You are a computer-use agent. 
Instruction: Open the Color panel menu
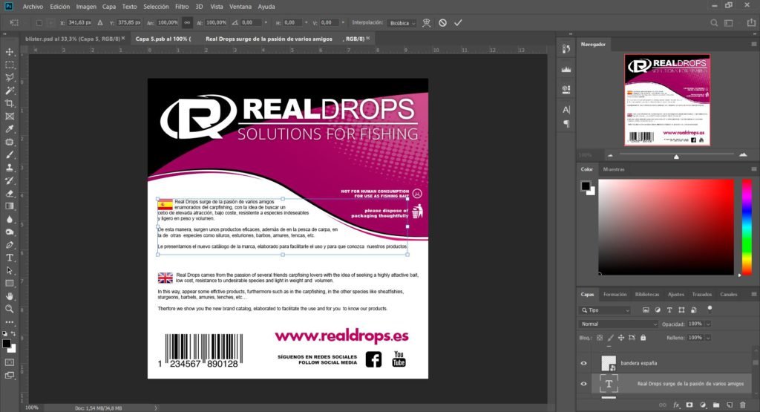(x=754, y=169)
